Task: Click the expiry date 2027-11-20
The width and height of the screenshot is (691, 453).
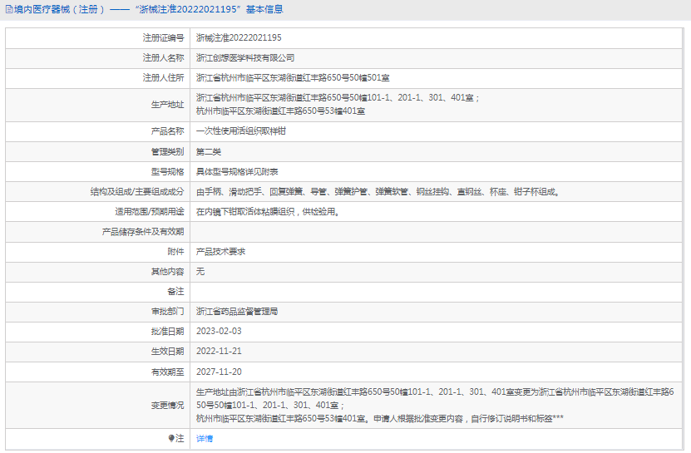Action: (x=219, y=372)
